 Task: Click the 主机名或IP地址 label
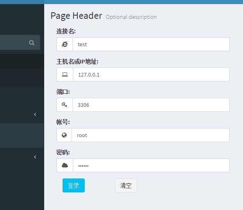click(x=77, y=61)
